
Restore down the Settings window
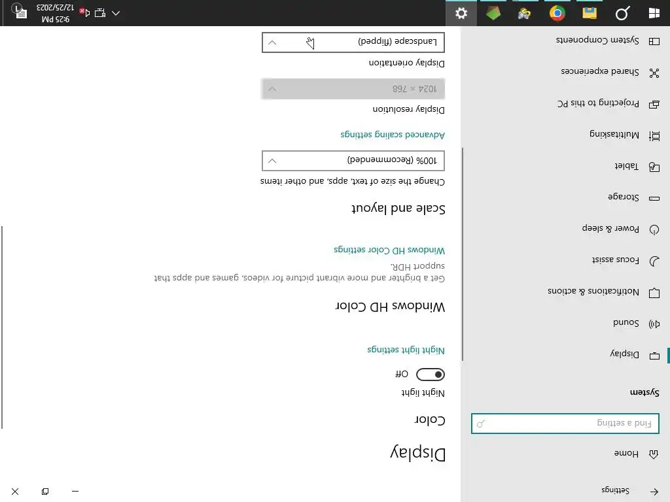tap(45, 492)
